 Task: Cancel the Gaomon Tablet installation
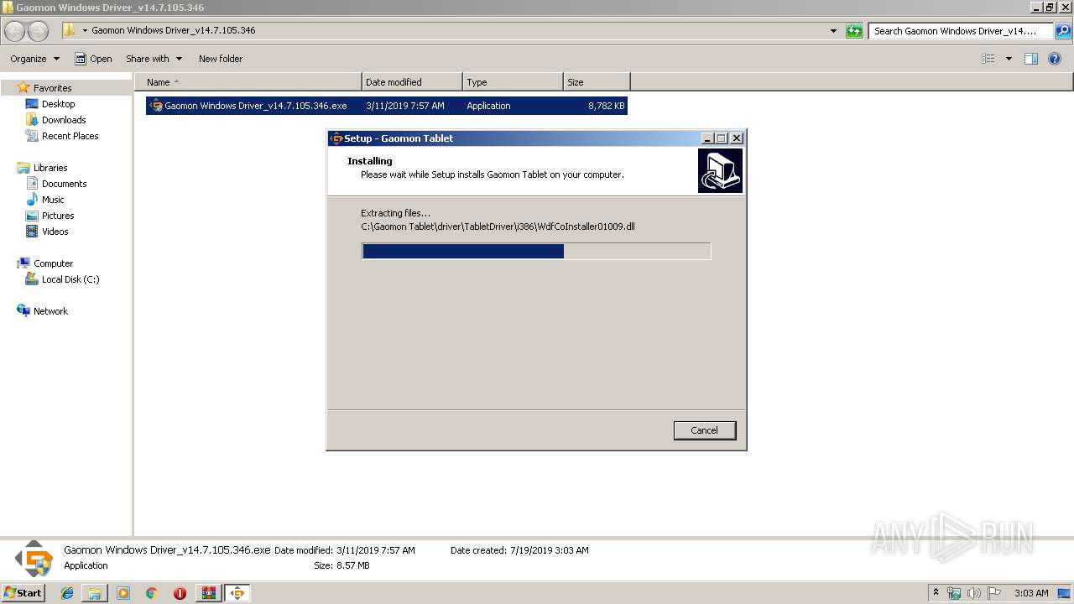pos(704,430)
